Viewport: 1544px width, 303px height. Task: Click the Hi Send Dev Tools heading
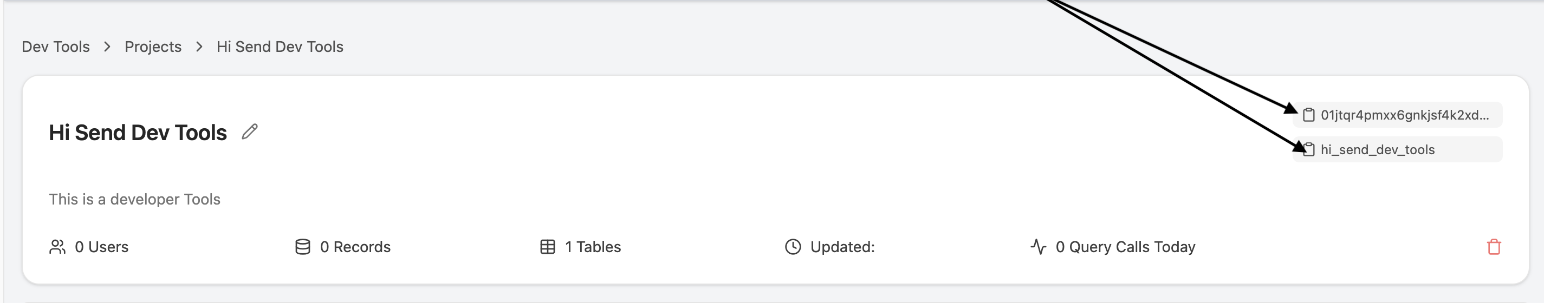(x=138, y=133)
